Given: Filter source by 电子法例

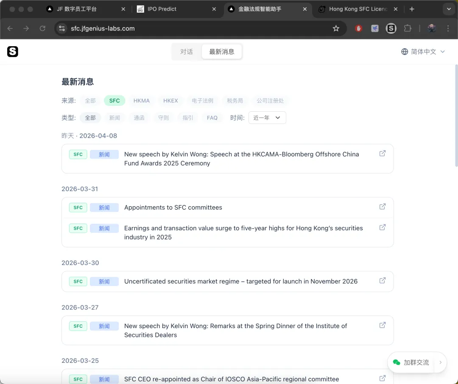Looking at the screenshot, I should [202, 101].
